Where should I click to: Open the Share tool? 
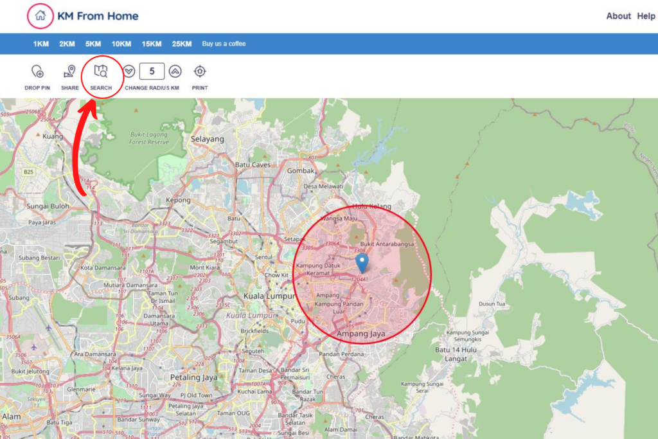69,71
